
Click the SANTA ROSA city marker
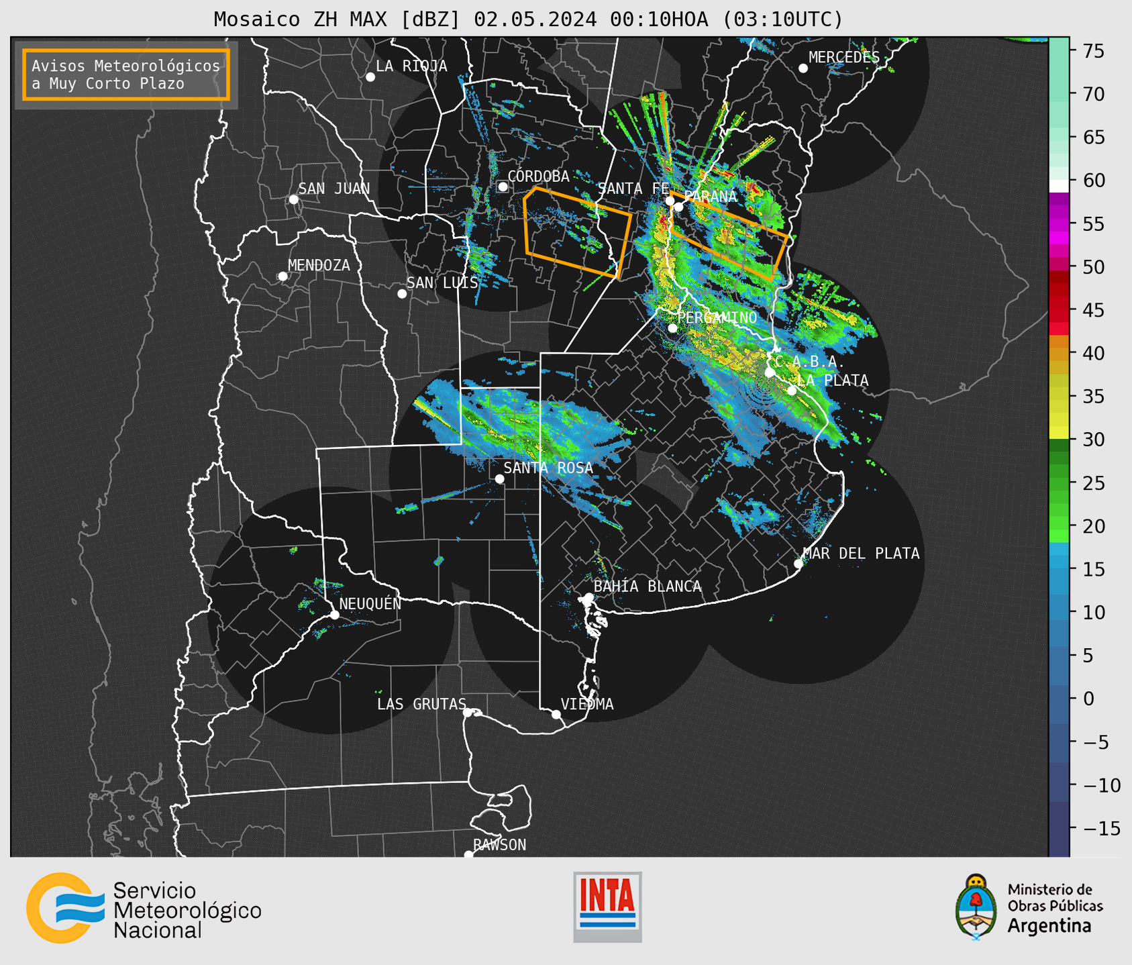[500, 479]
